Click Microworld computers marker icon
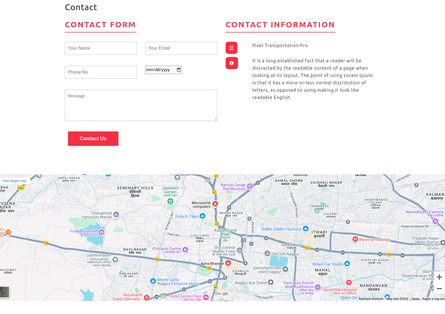The image size is (445, 314). [x=215, y=204]
